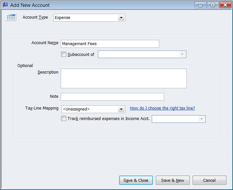Cancel the Add New Account dialog
This screenshot has height=190, width=233.
click(209, 180)
